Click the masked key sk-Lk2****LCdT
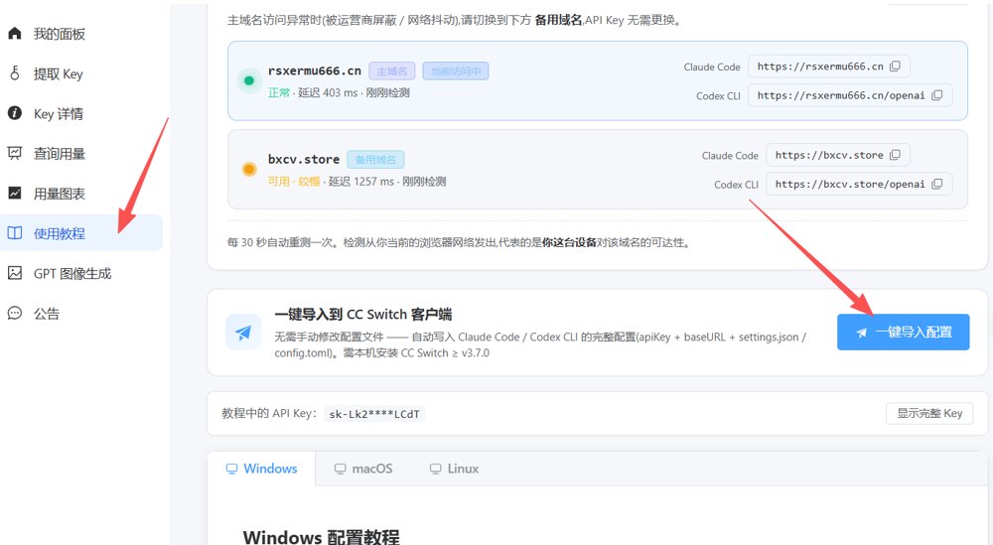Viewport: 993px width, 545px height. click(374, 414)
